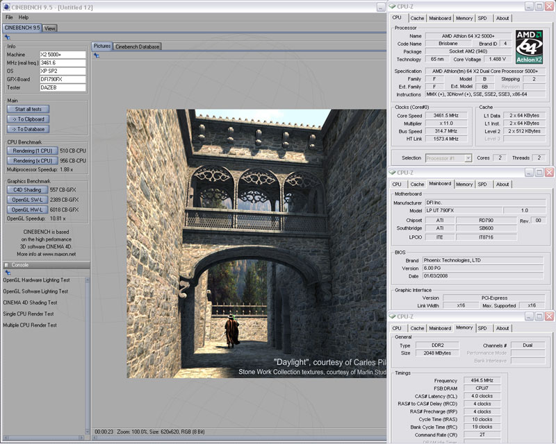Close the bottom CPU-Z Memory window

point(549,316)
